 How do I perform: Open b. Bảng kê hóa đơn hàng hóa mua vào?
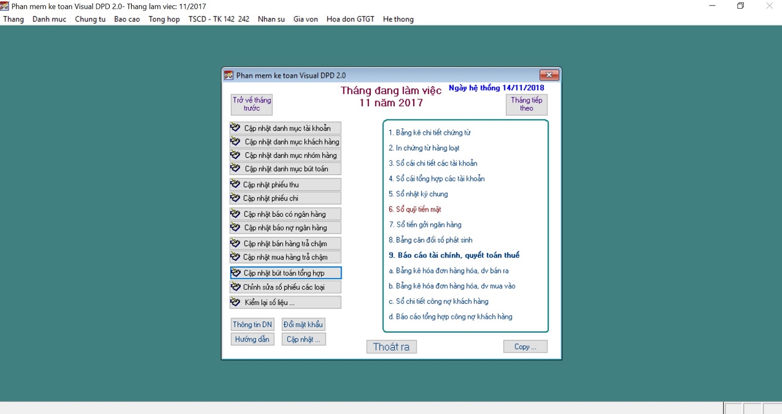click(x=452, y=286)
